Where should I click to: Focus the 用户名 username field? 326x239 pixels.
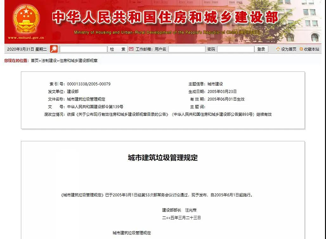(x=187, y=49)
